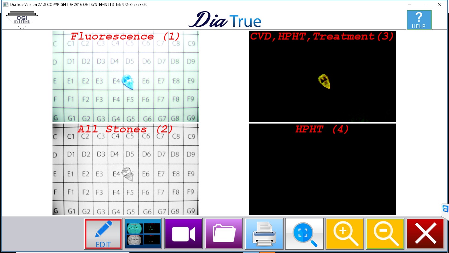Zoom out with the minus magnifier

pos(385,234)
